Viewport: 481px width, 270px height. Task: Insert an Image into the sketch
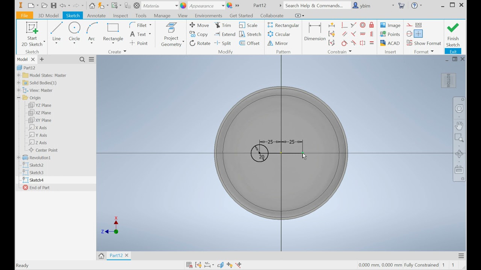tap(390, 25)
